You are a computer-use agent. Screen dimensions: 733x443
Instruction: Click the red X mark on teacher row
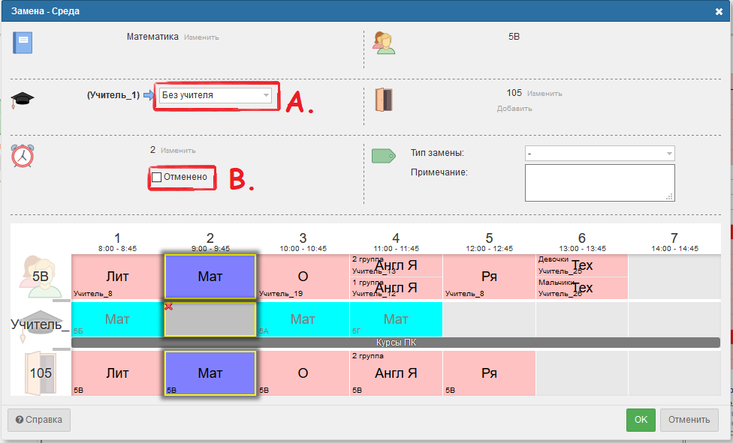(168, 307)
